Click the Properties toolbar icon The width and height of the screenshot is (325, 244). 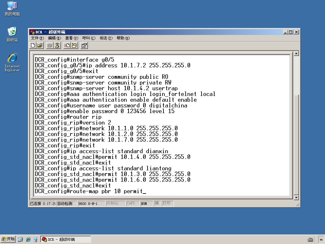pyautogui.click(x=84, y=45)
